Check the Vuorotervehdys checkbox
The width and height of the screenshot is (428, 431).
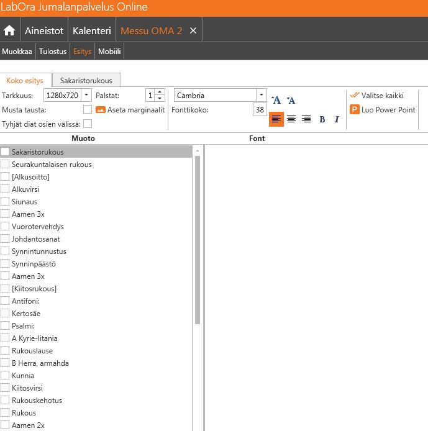point(5,226)
